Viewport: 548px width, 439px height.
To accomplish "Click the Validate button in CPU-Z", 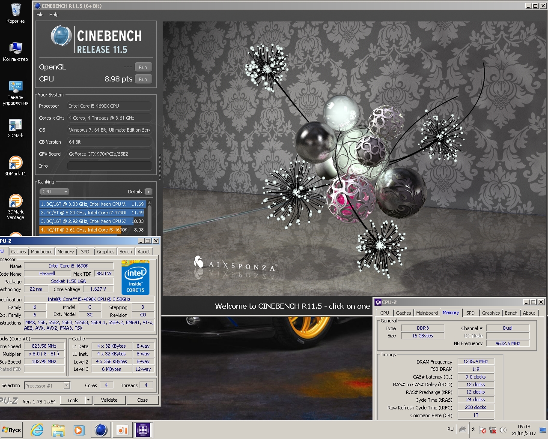I will (x=109, y=400).
